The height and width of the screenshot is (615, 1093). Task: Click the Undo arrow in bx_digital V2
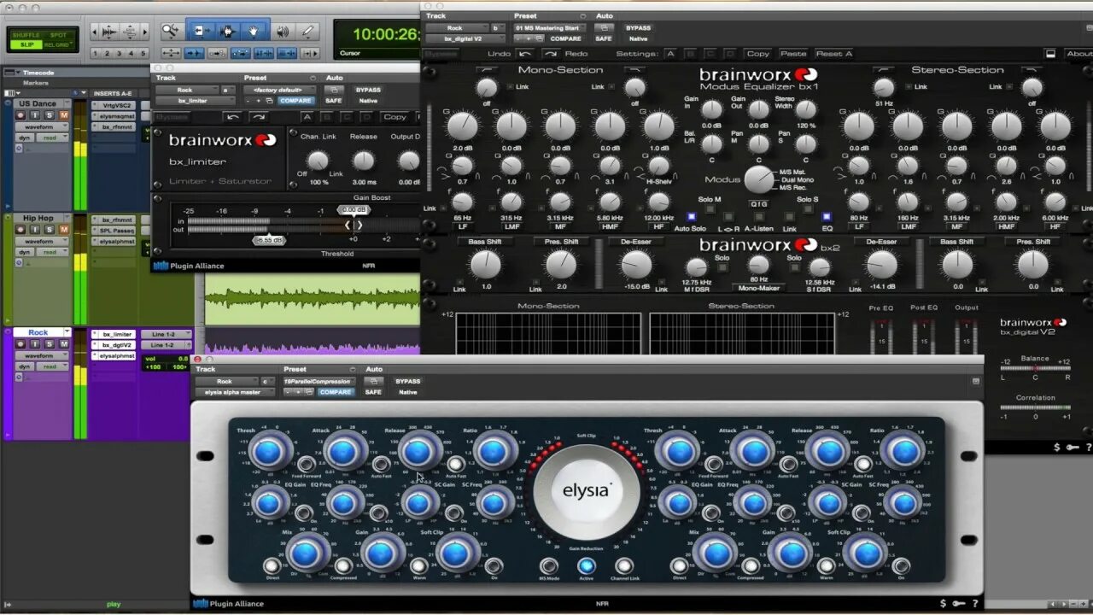(x=526, y=53)
